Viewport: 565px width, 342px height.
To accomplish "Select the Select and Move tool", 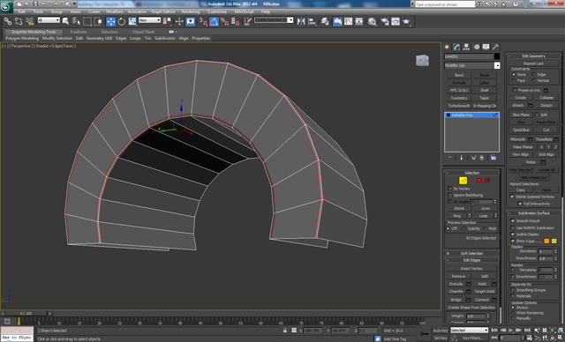I will [x=110, y=21].
